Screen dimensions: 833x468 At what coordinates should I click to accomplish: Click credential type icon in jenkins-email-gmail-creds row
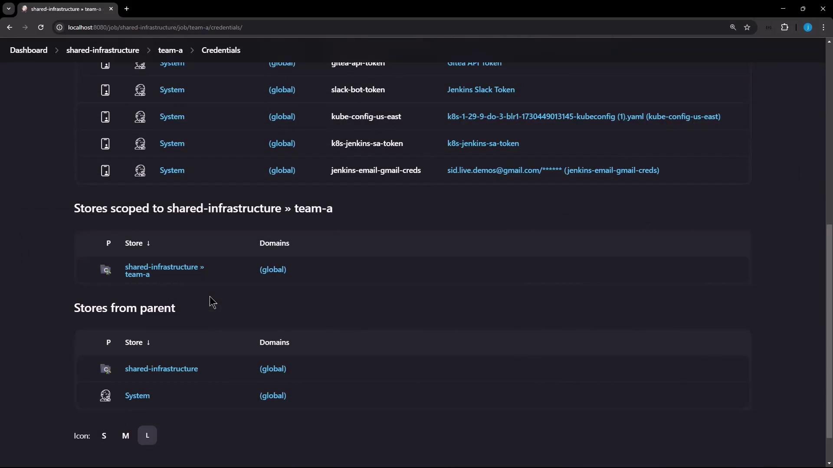pyautogui.click(x=105, y=171)
